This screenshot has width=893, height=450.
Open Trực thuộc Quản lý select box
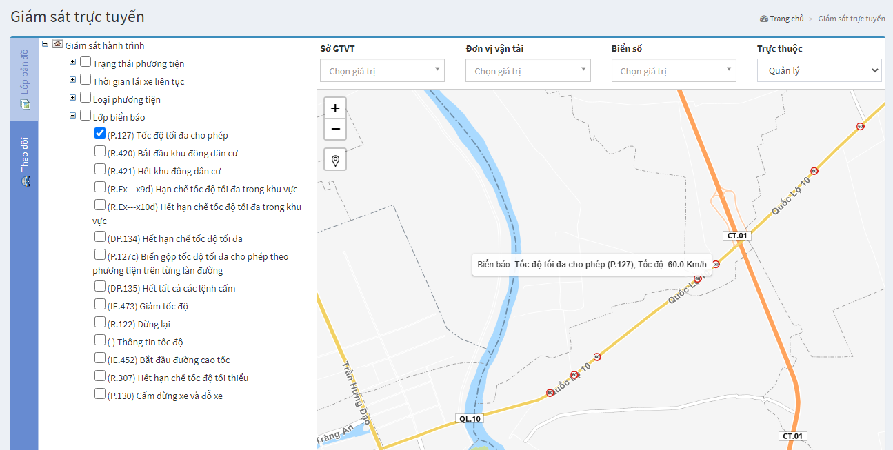click(819, 70)
